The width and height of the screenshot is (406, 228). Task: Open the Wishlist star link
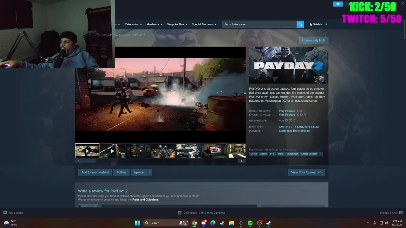[318, 24]
